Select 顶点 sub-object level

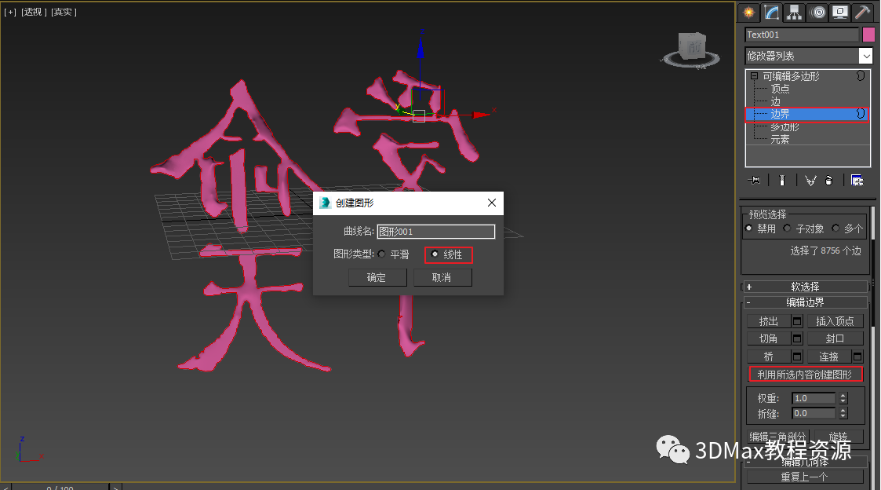coord(780,89)
